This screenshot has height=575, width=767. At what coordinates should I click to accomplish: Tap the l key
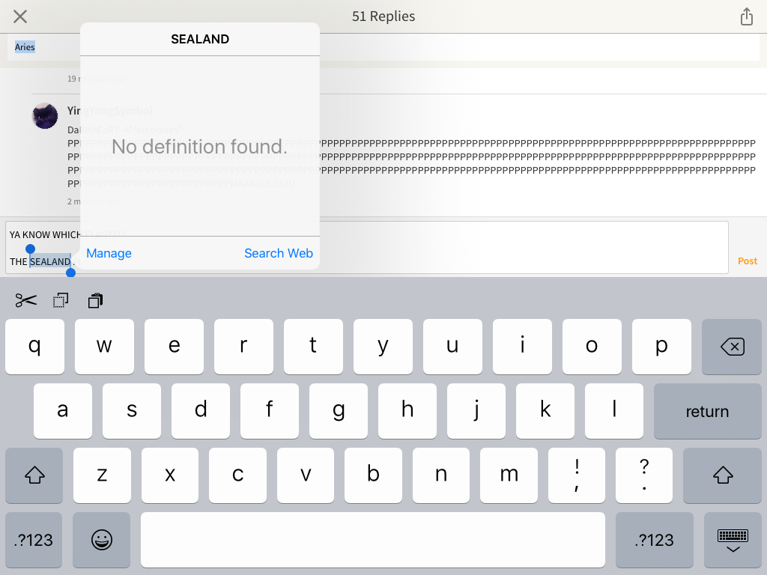(614, 411)
